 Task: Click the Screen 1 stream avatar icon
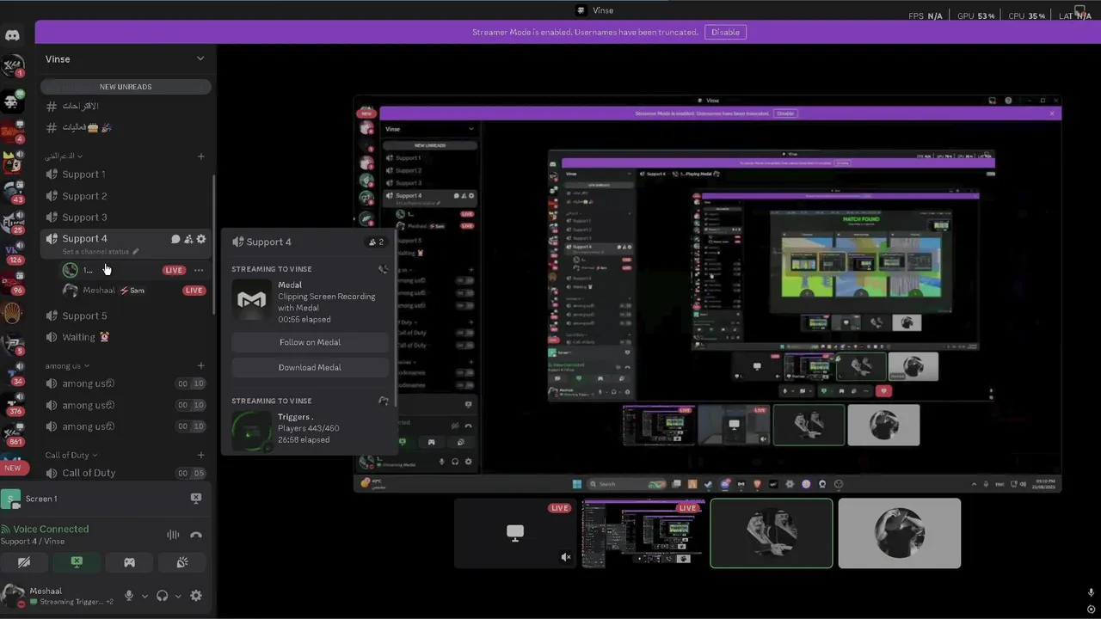(x=10, y=499)
